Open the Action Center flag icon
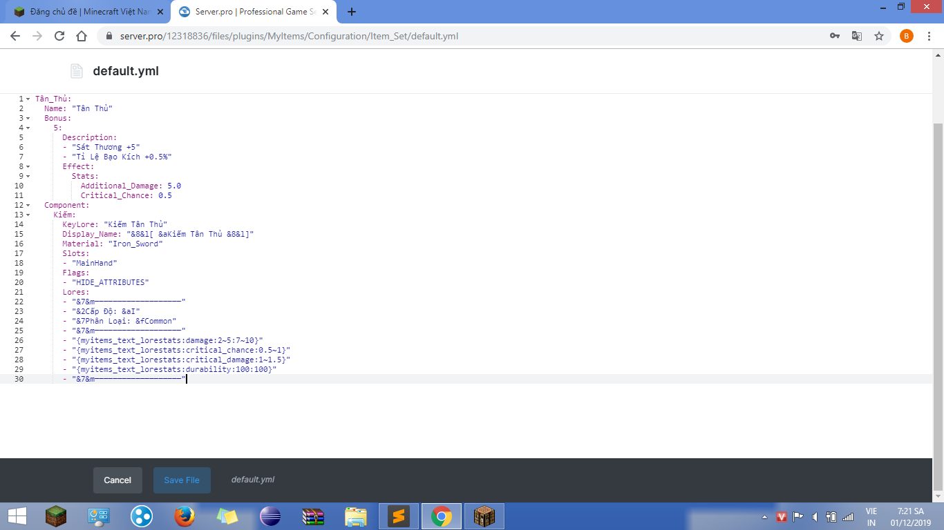This screenshot has width=944, height=530. coord(798,517)
